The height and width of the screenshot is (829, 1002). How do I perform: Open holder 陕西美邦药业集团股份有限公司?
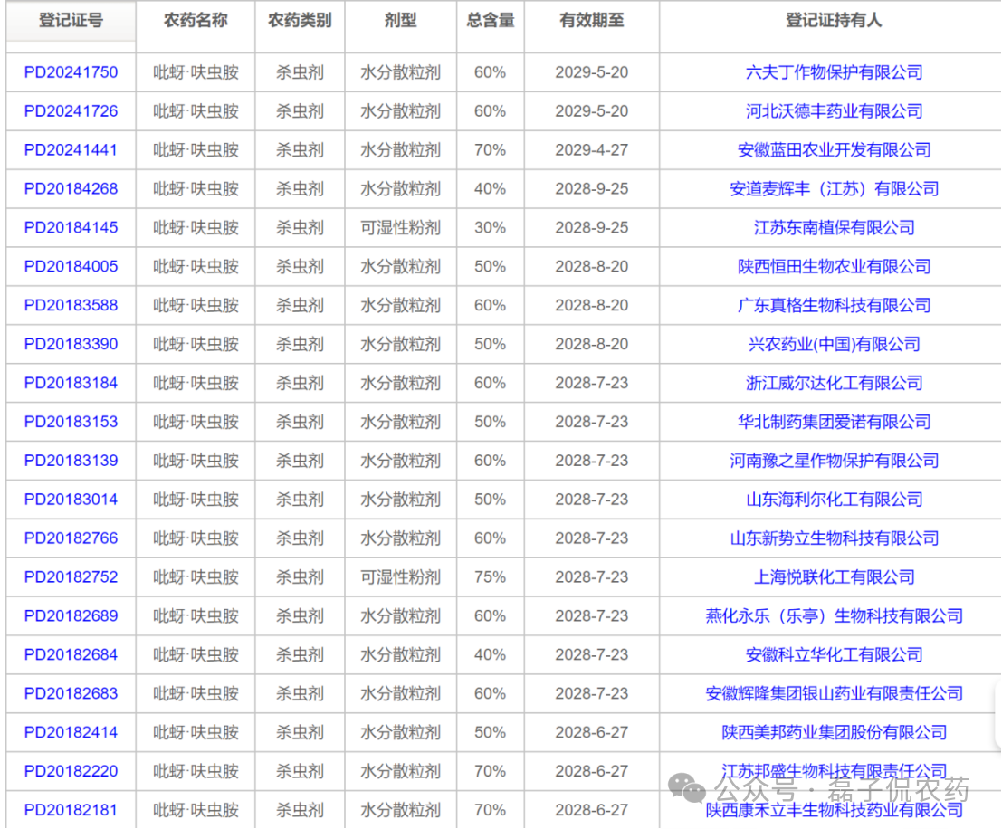(x=834, y=732)
